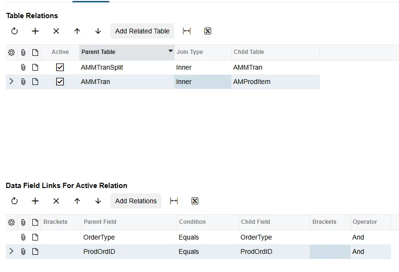Screen dimensions: 399x272
Task: Select the AMProdItem child table cell
Action: tap(276, 82)
